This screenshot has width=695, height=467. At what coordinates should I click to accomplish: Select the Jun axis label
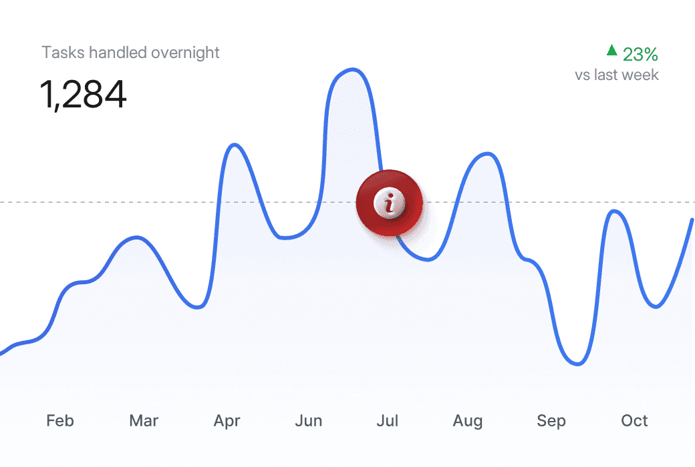coord(309,420)
